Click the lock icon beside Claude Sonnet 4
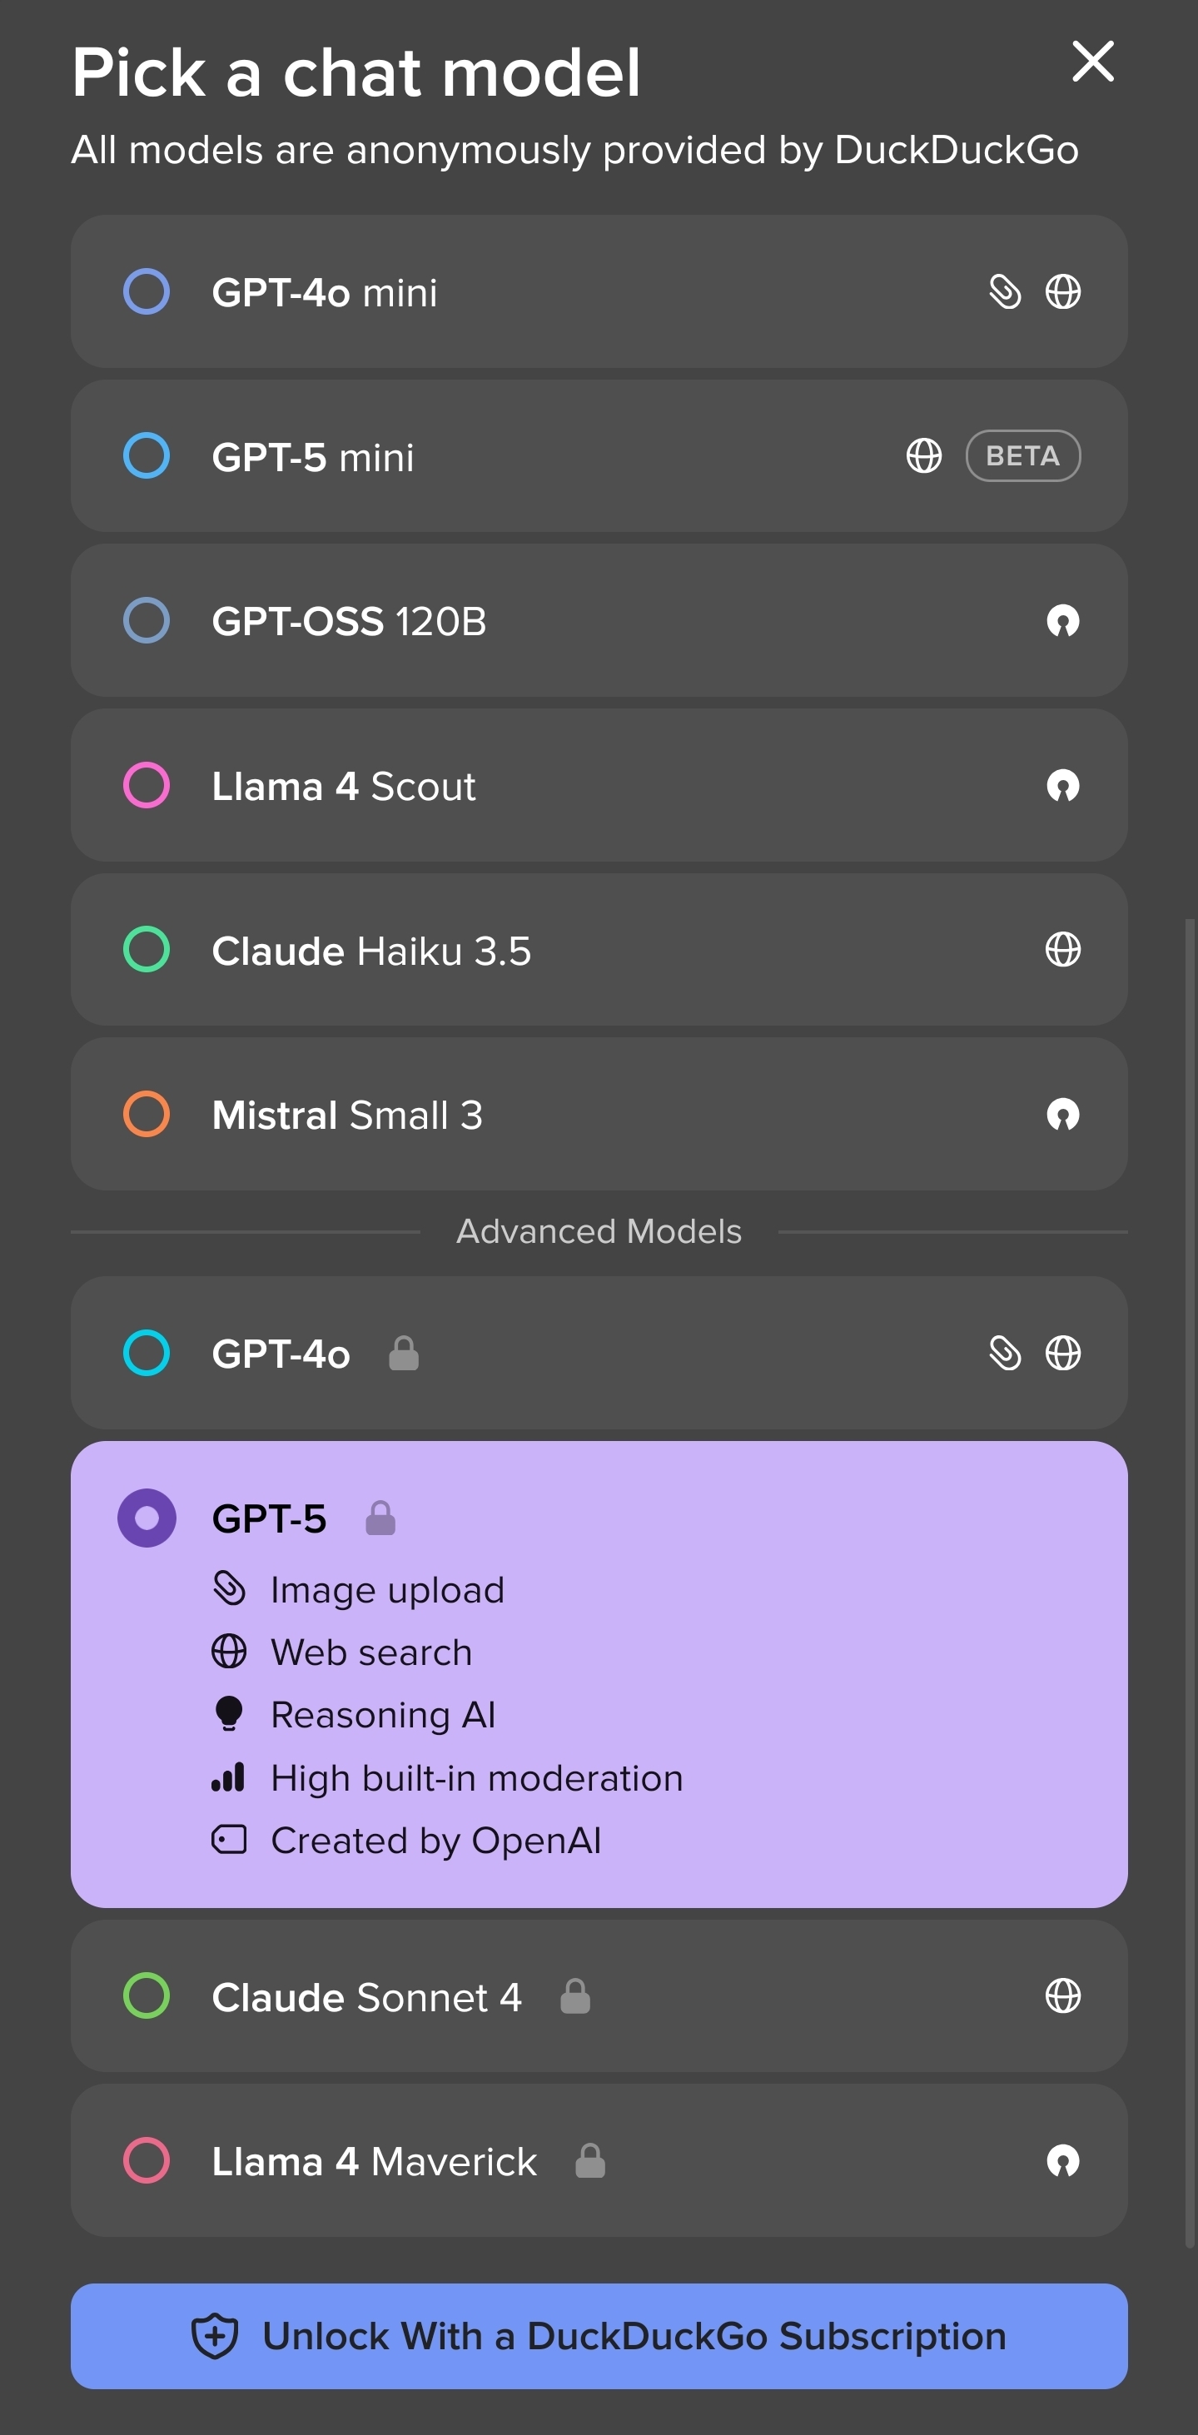 click(575, 1995)
